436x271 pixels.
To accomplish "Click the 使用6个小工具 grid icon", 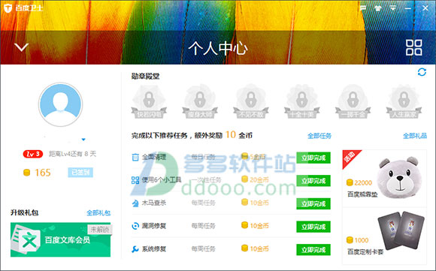I will pos(135,180).
